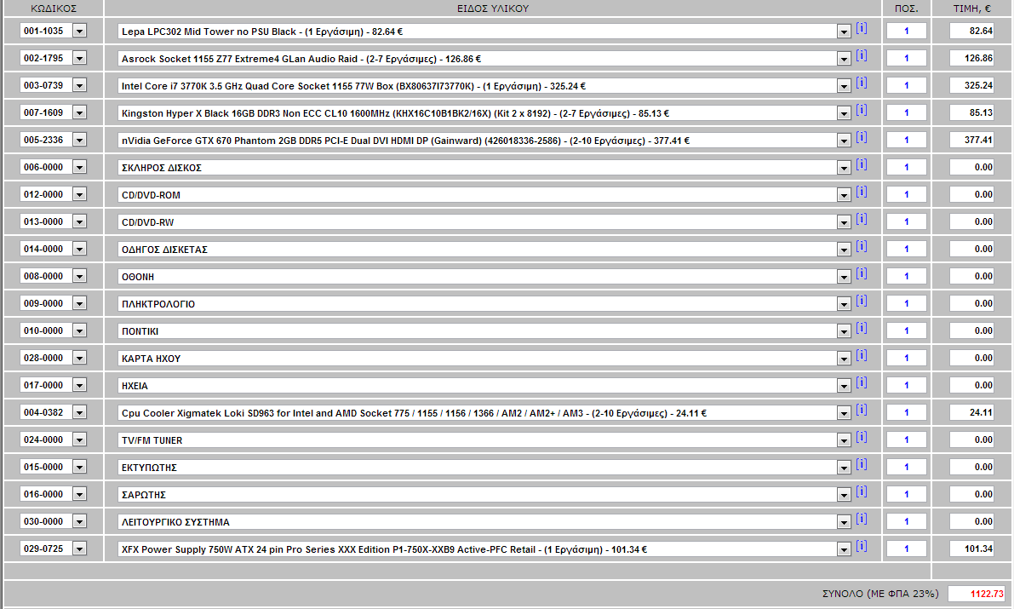Open info [i] link for GeForce GTX 670

[862, 137]
